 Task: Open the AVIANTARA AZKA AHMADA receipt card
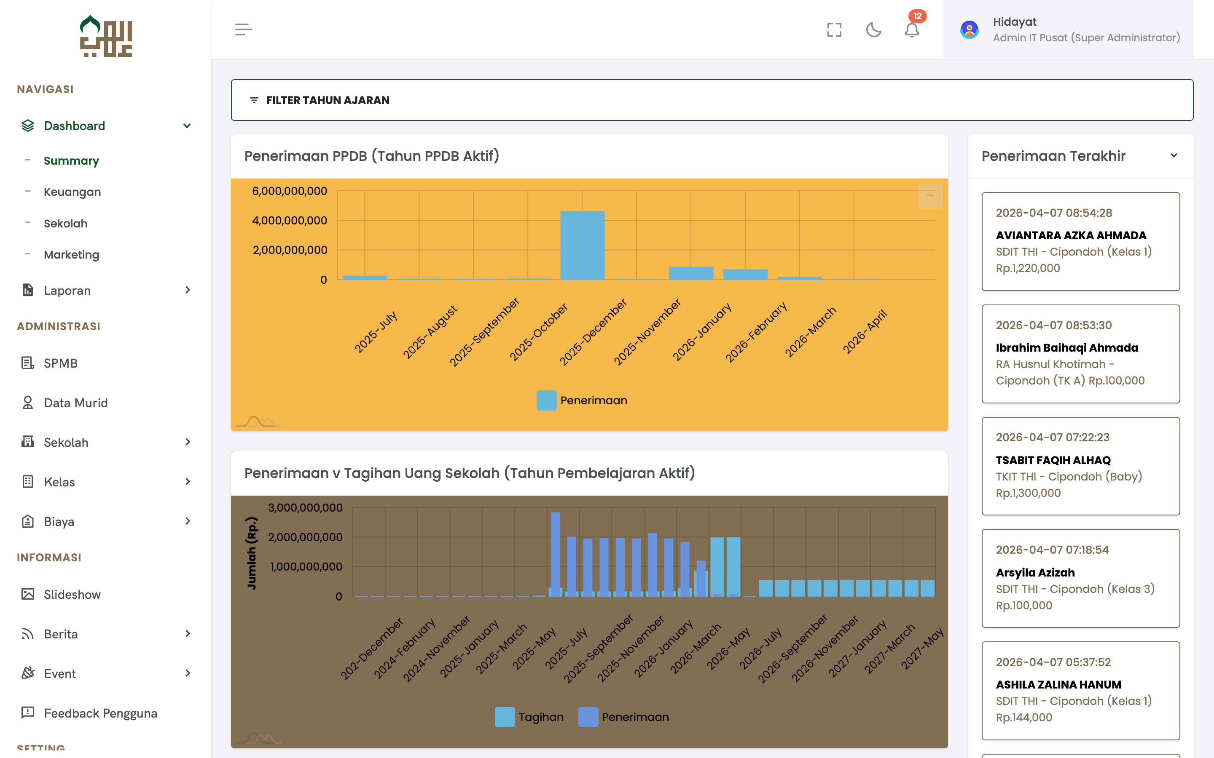click(1080, 241)
